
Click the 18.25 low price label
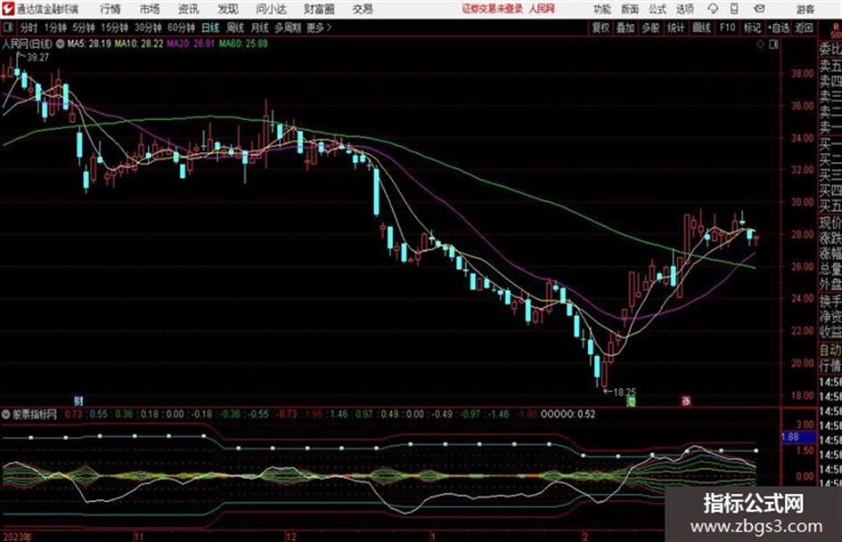point(625,392)
